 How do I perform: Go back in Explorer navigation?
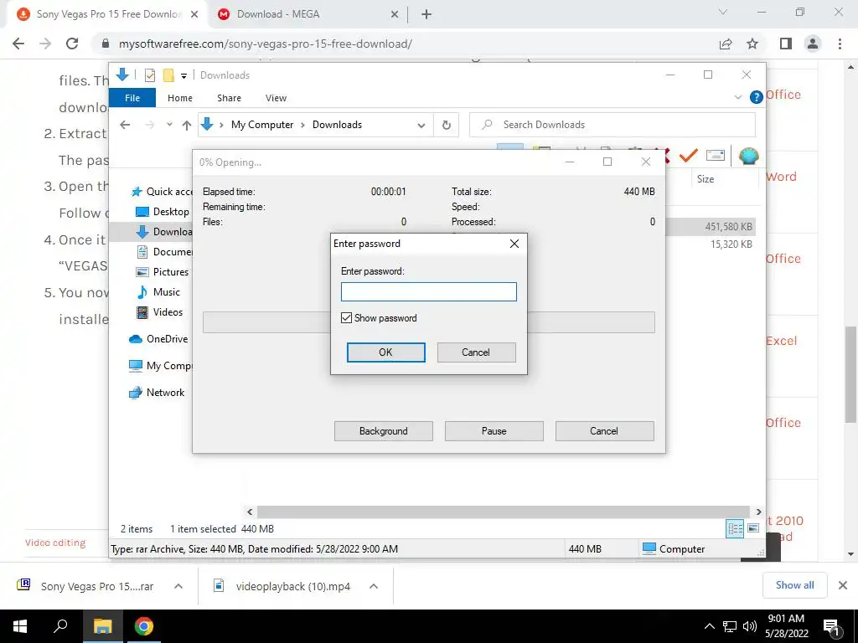tap(125, 125)
